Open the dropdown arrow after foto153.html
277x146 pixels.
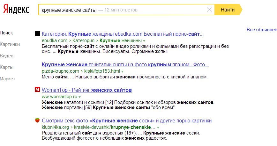point(123,71)
